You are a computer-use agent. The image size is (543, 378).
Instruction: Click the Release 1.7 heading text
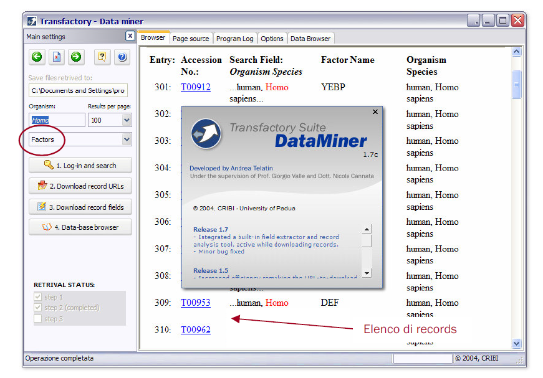pyautogui.click(x=211, y=229)
